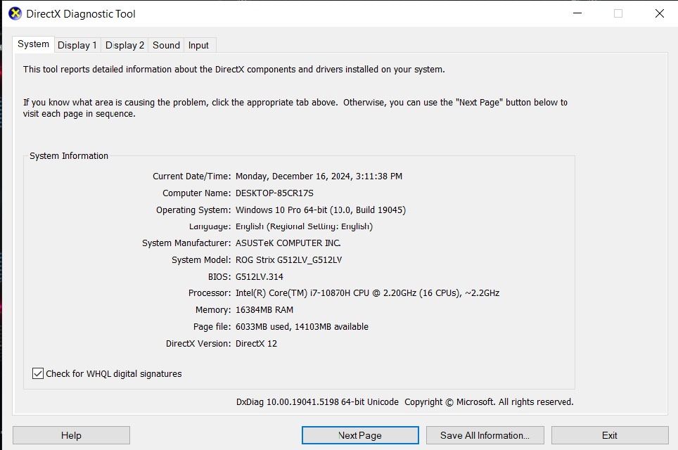The image size is (678, 450).
Task: Click processor value 'Intel(R) Core(TM) i7-10870H'
Action: pos(293,293)
